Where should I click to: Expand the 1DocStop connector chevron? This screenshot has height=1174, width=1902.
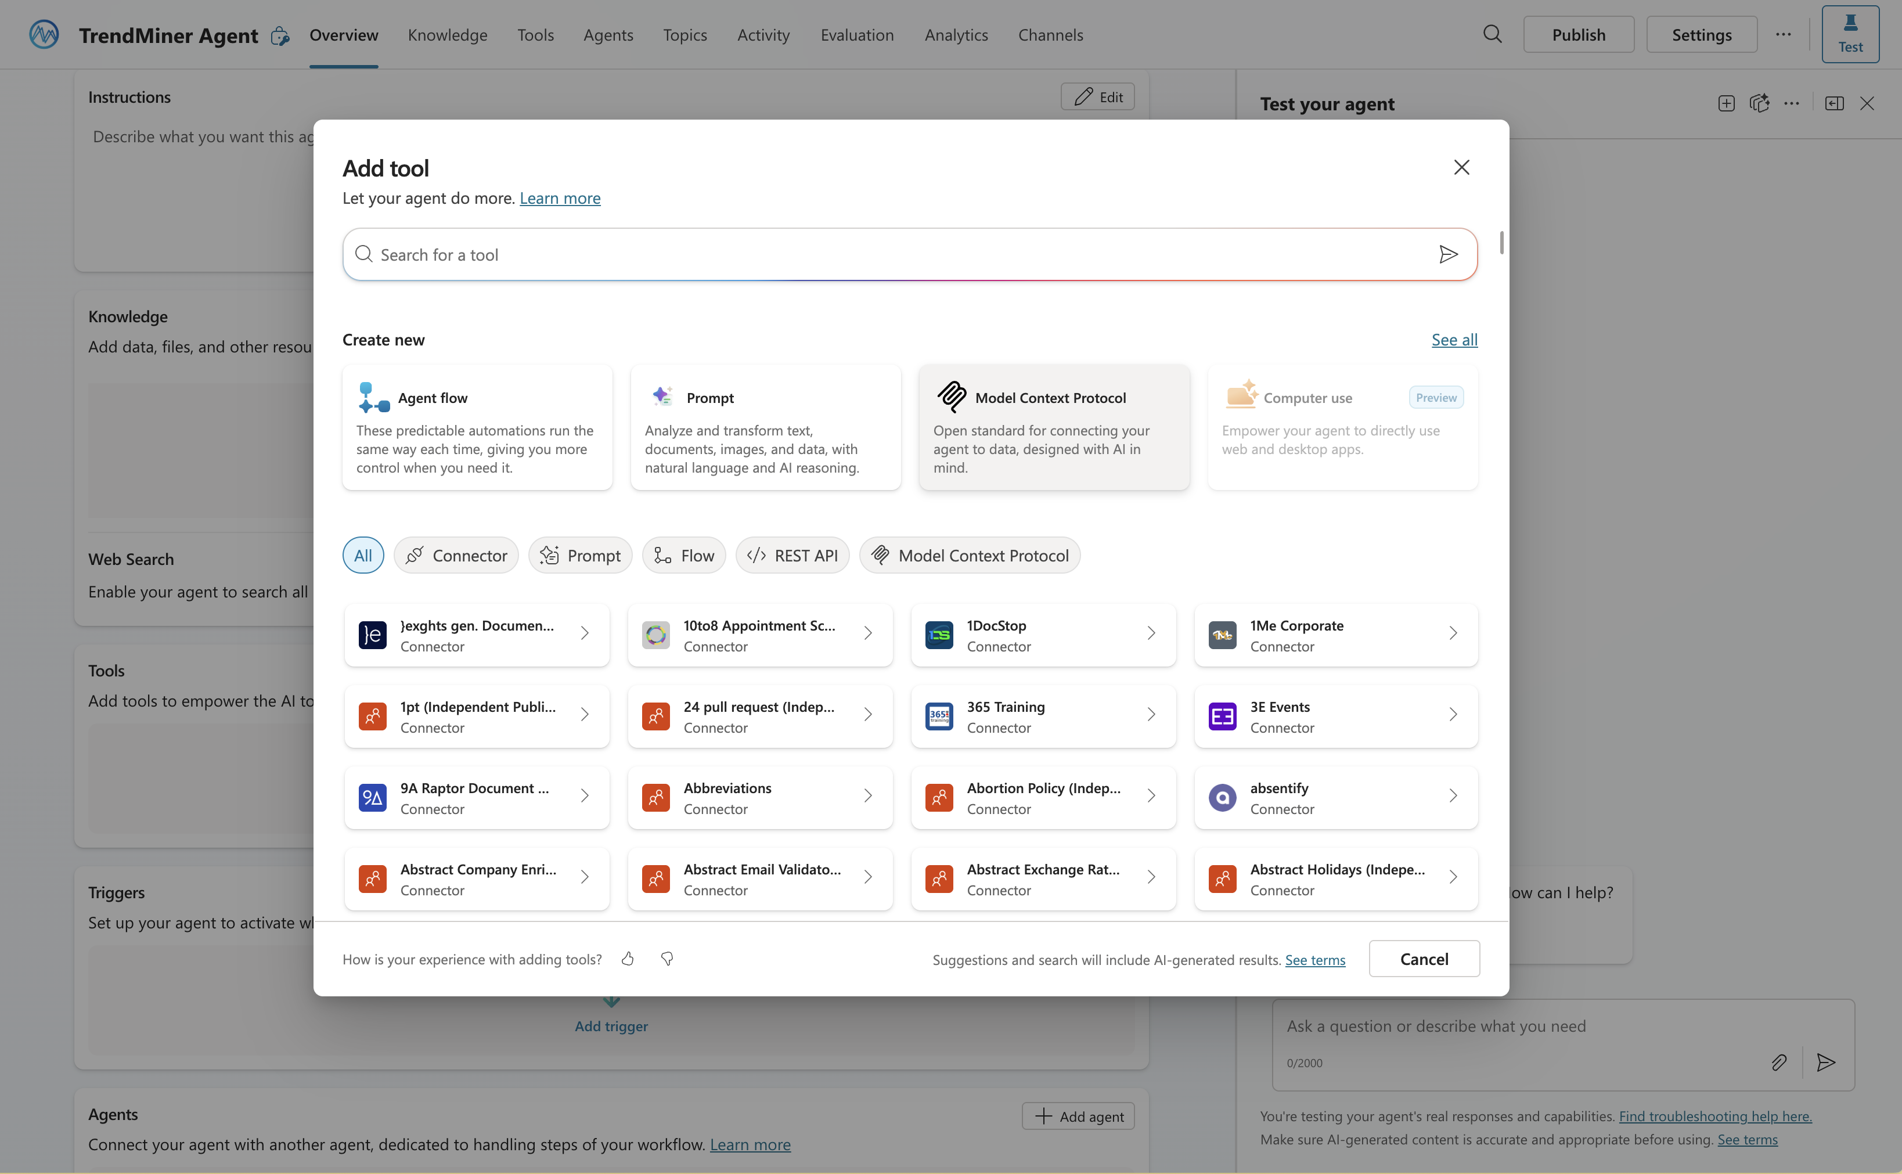(x=1151, y=633)
